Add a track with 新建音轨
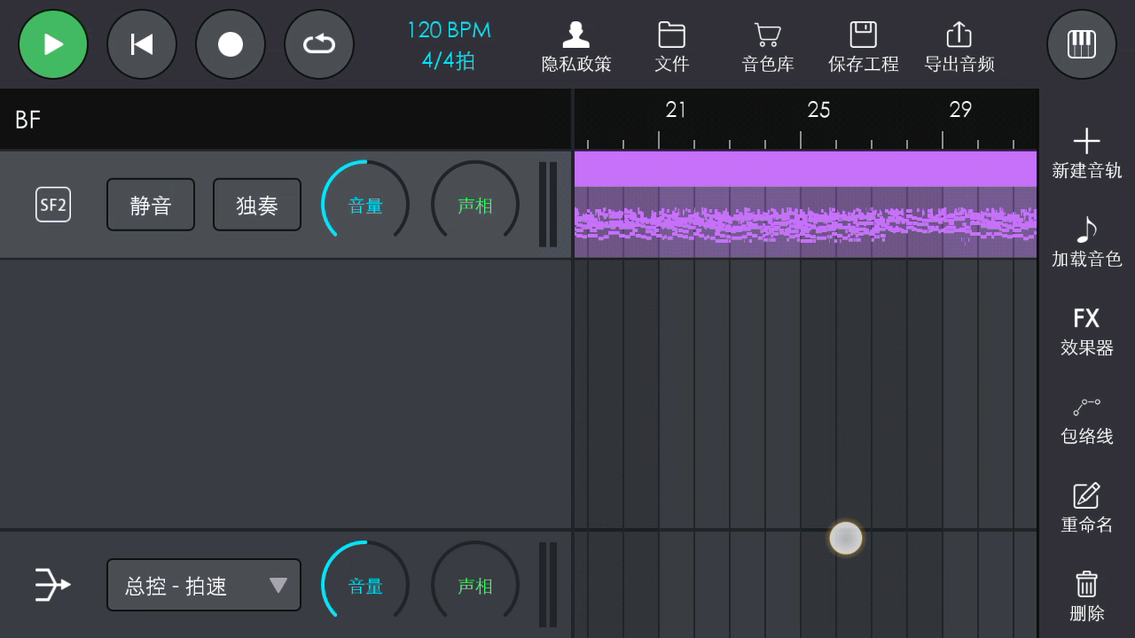Viewport: 1135px width, 638px height. [x=1087, y=154]
